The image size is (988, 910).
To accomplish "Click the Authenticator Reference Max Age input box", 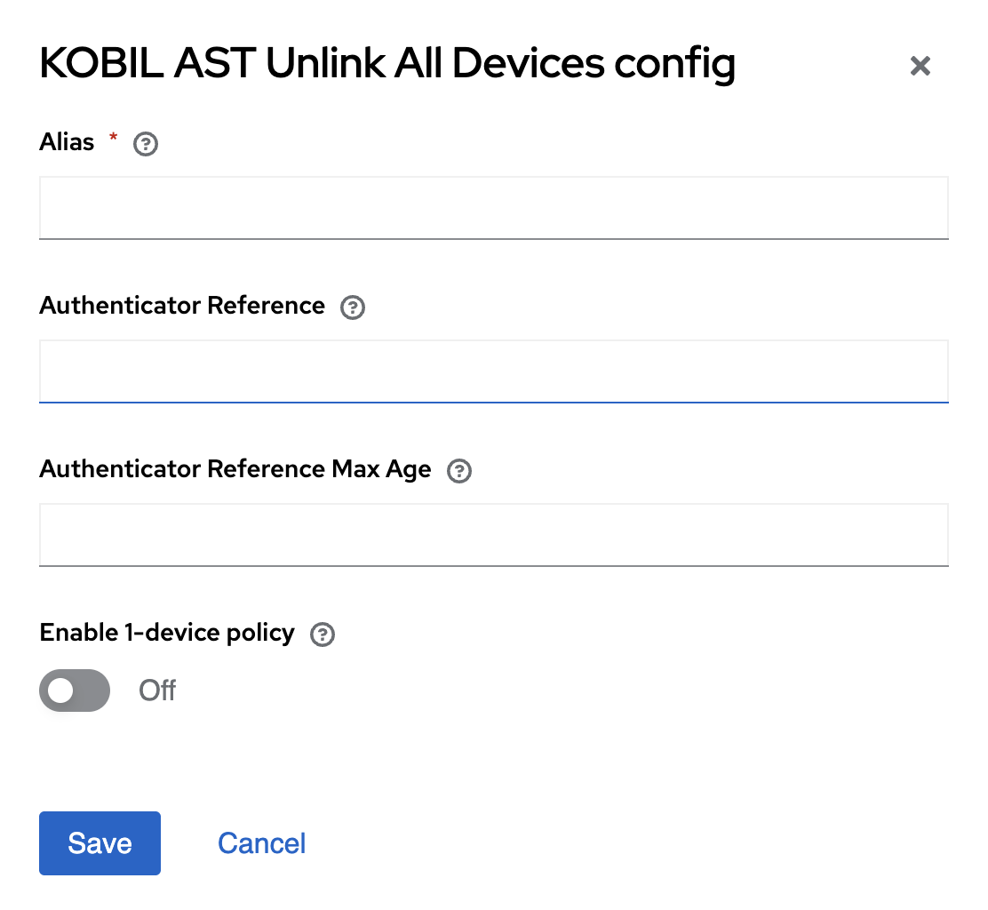I will [493, 534].
